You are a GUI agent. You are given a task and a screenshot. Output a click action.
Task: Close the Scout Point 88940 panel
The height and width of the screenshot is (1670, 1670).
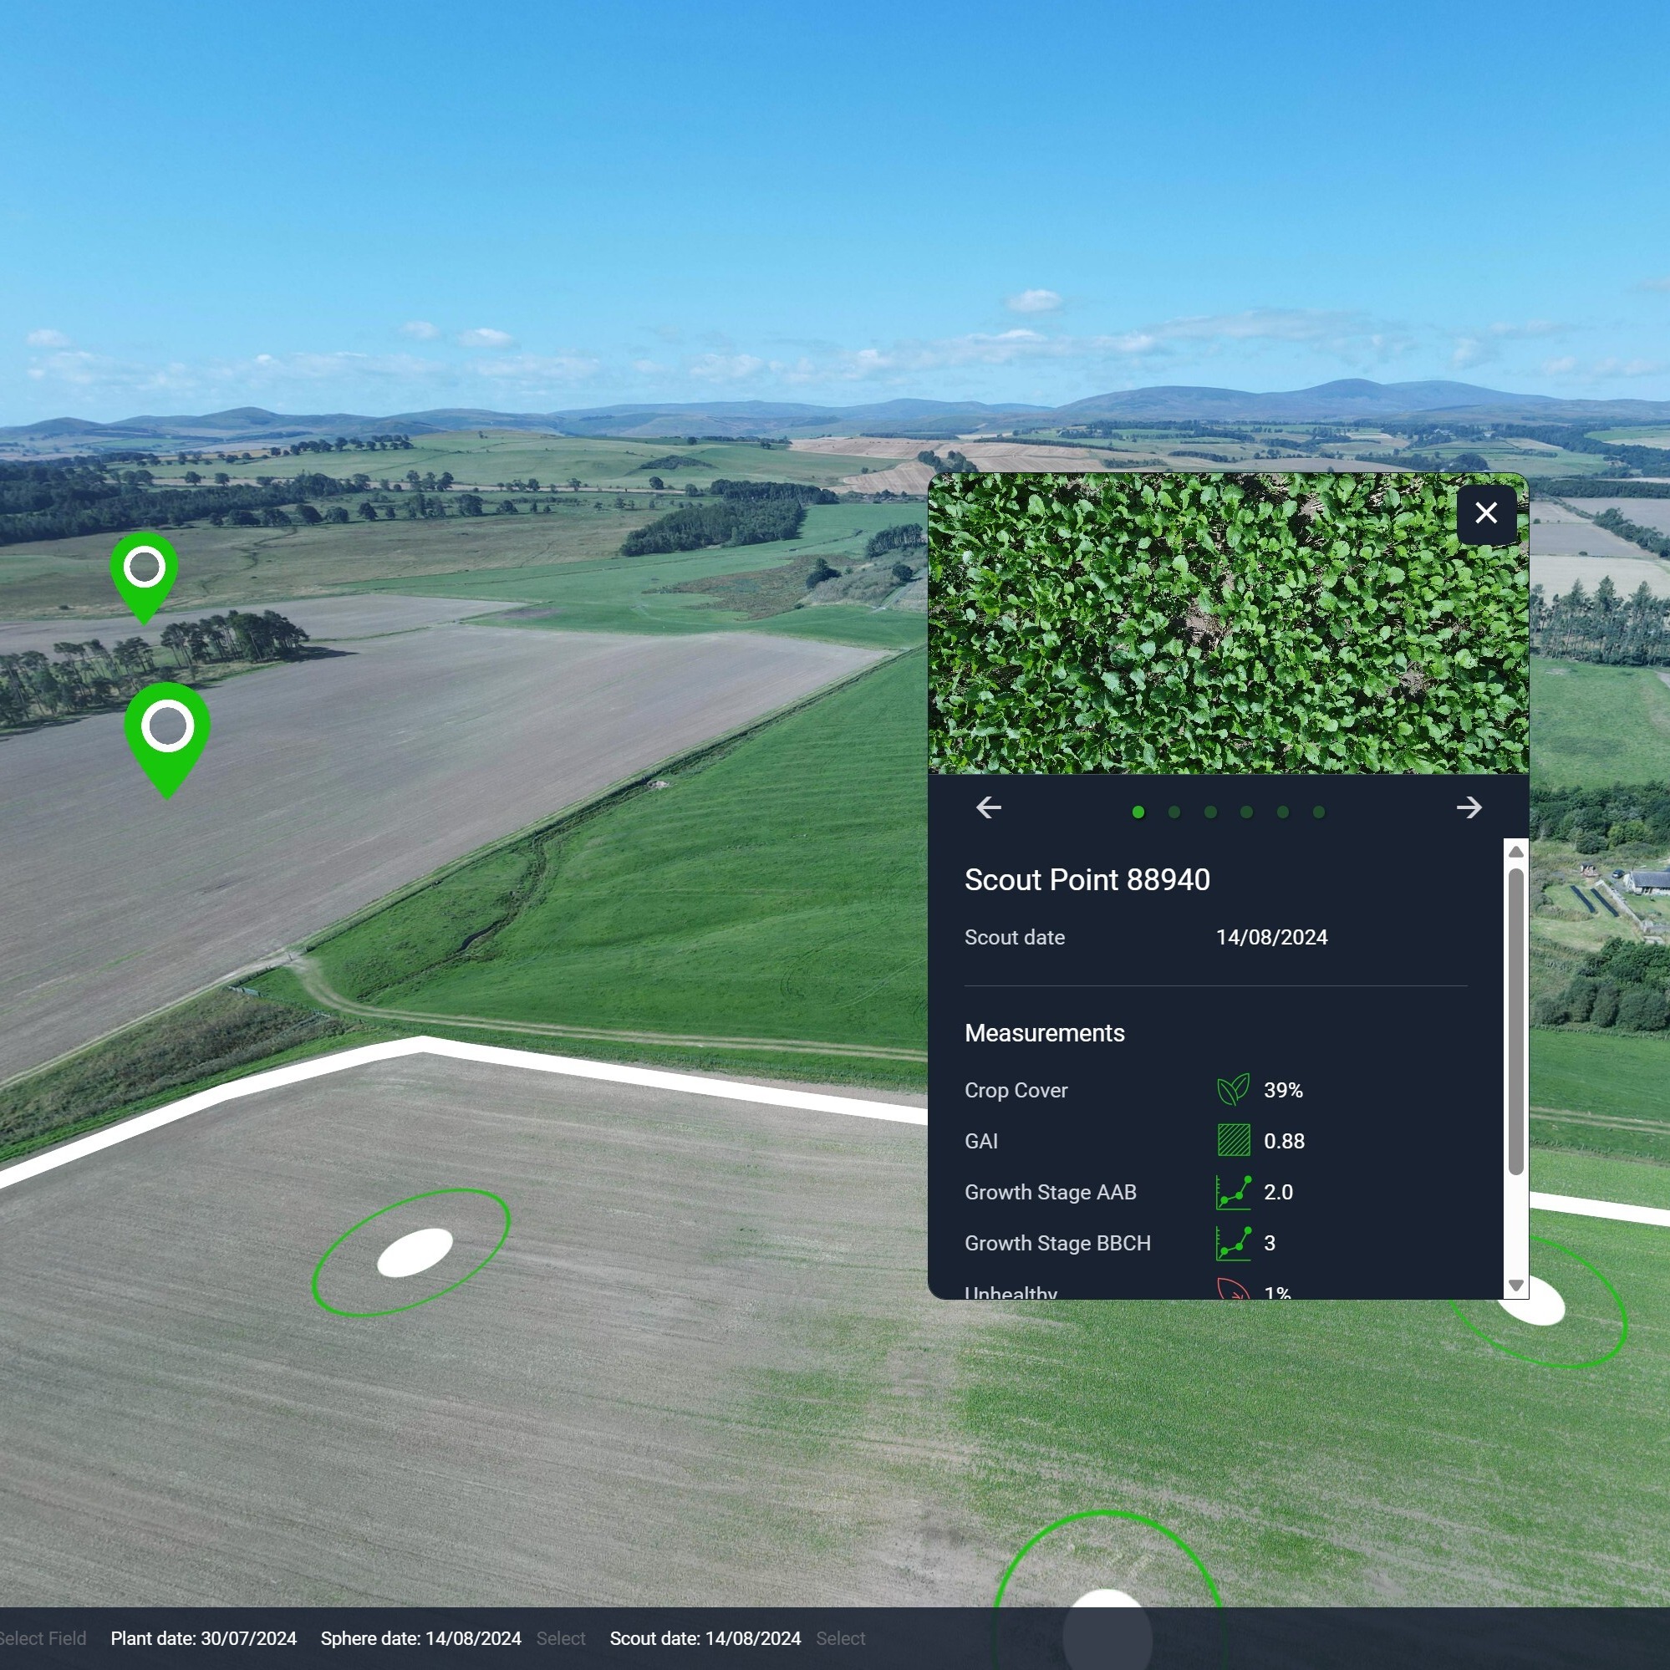(1486, 513)
